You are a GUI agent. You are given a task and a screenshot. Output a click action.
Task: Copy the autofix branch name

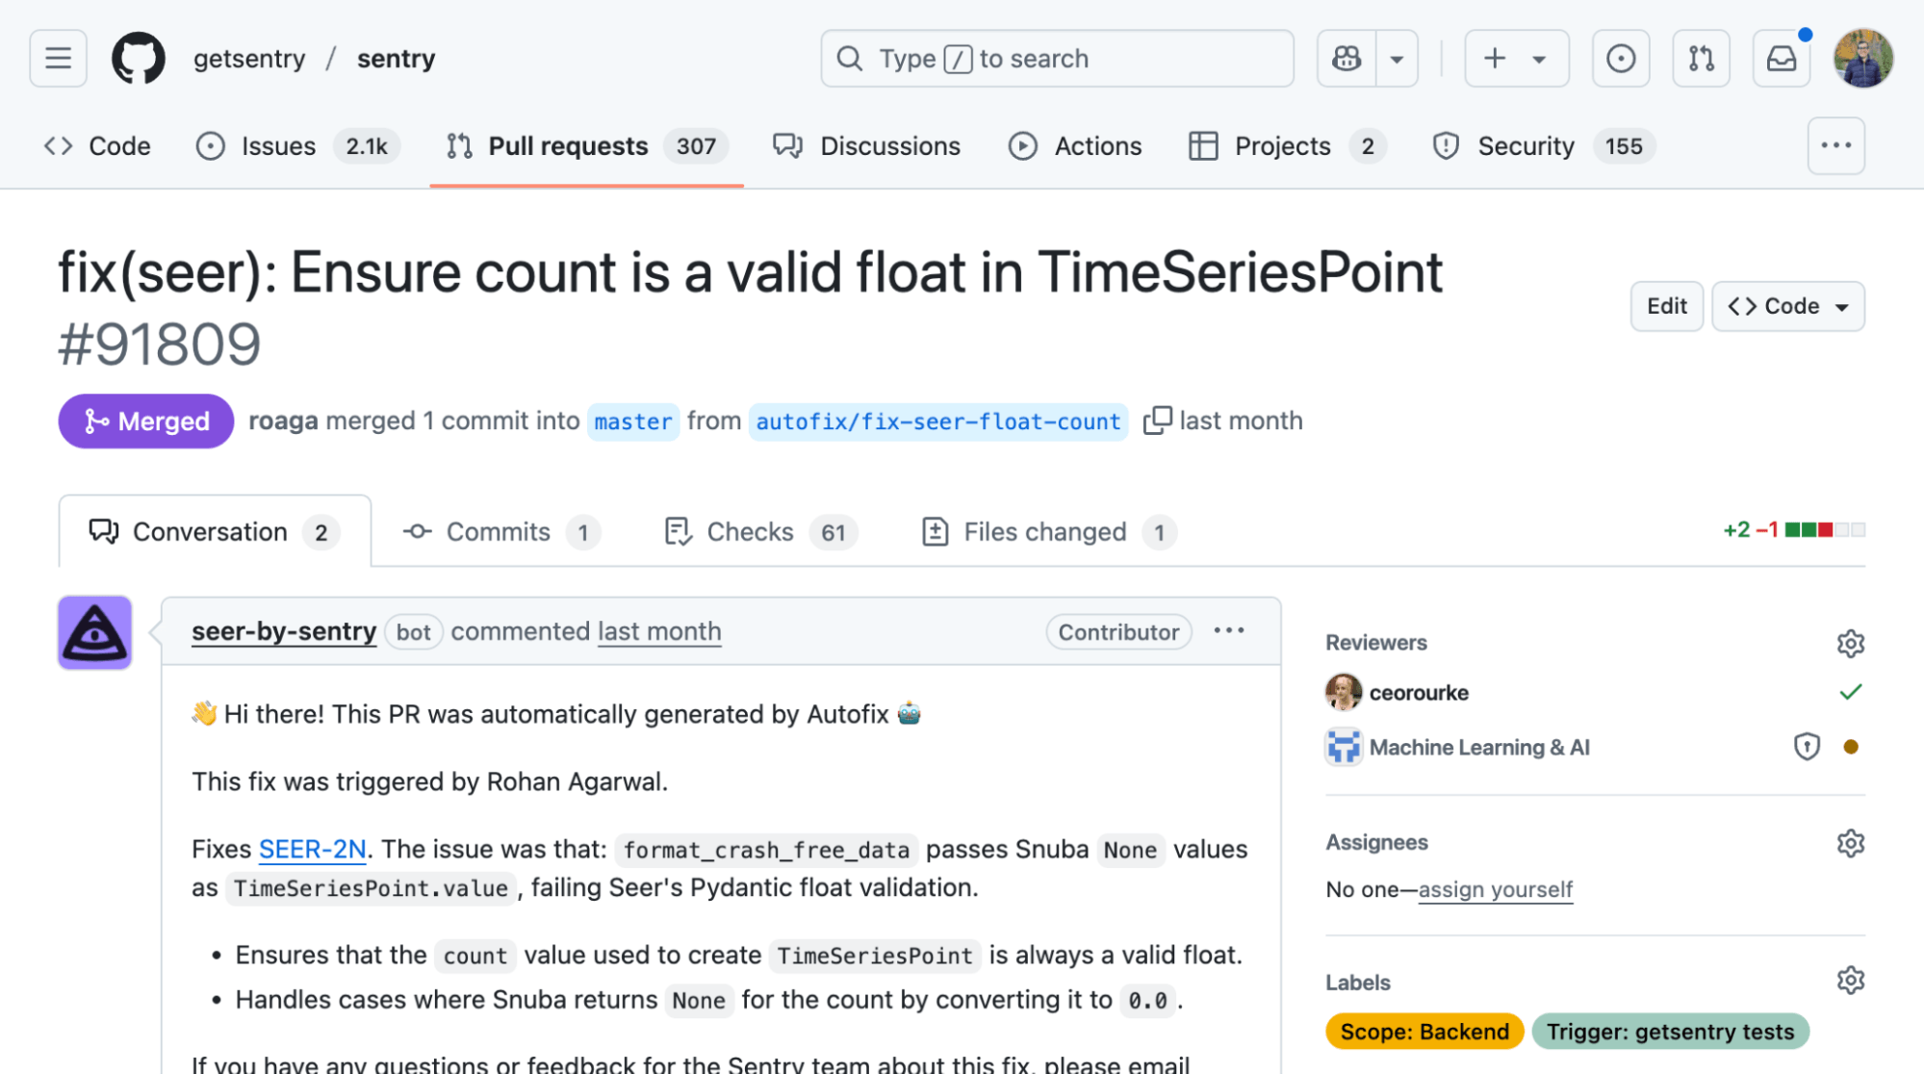[x=1159, y=421]
